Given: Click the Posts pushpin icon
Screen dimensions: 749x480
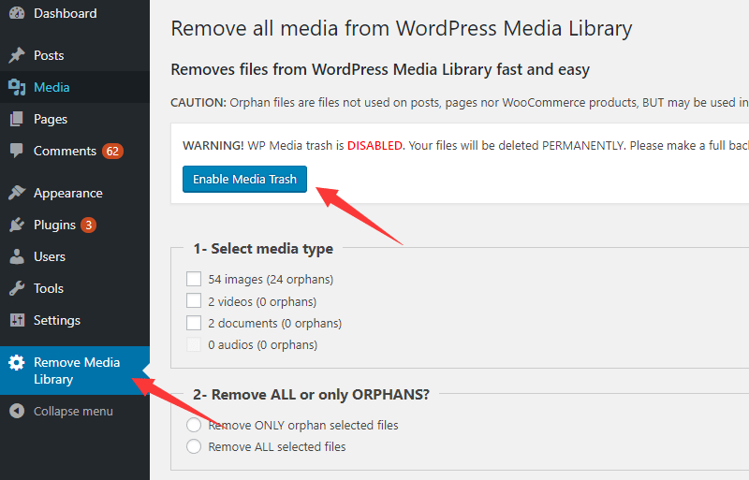Looking at the screenshot, I should (17, 55).
